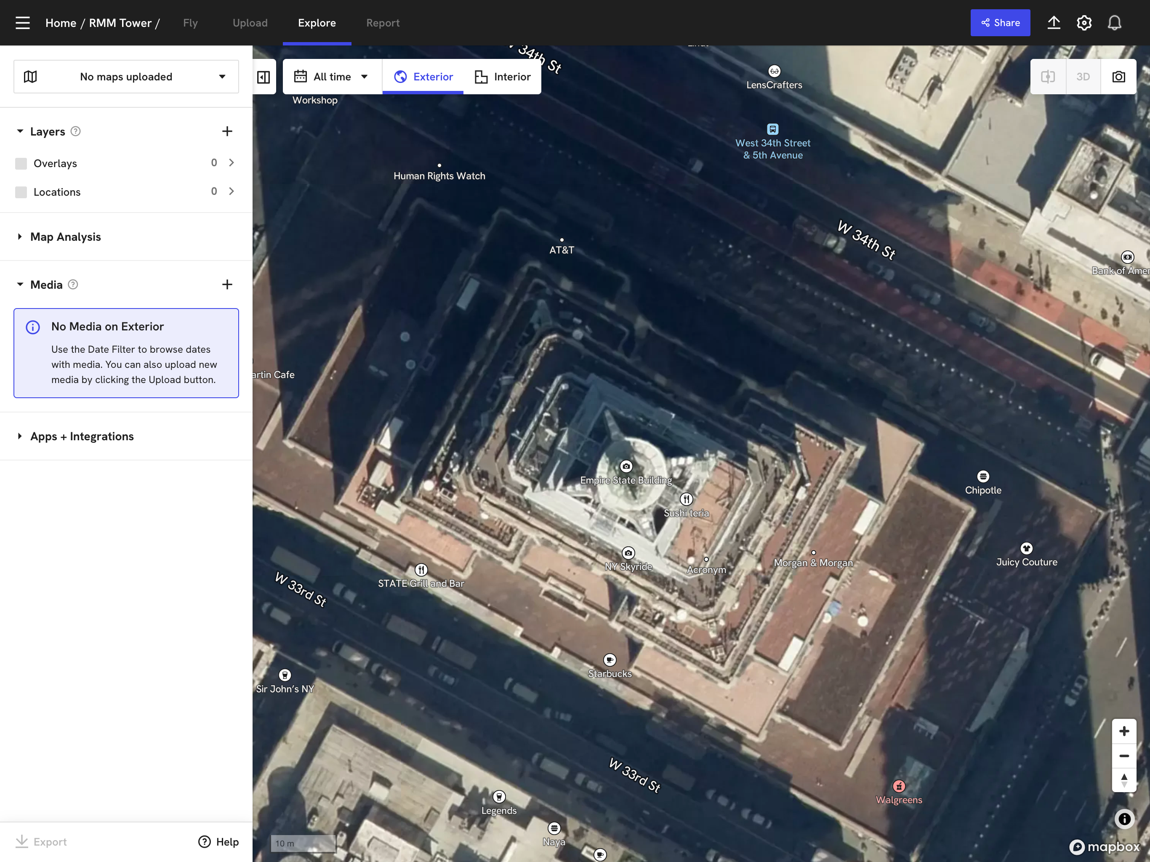This screenshot has width=1150, height=862.
Task: Open the hamburger navigation menu
Action: coord(22,22)
